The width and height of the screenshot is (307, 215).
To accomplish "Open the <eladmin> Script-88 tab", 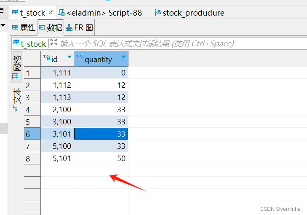I will [100, 13].
